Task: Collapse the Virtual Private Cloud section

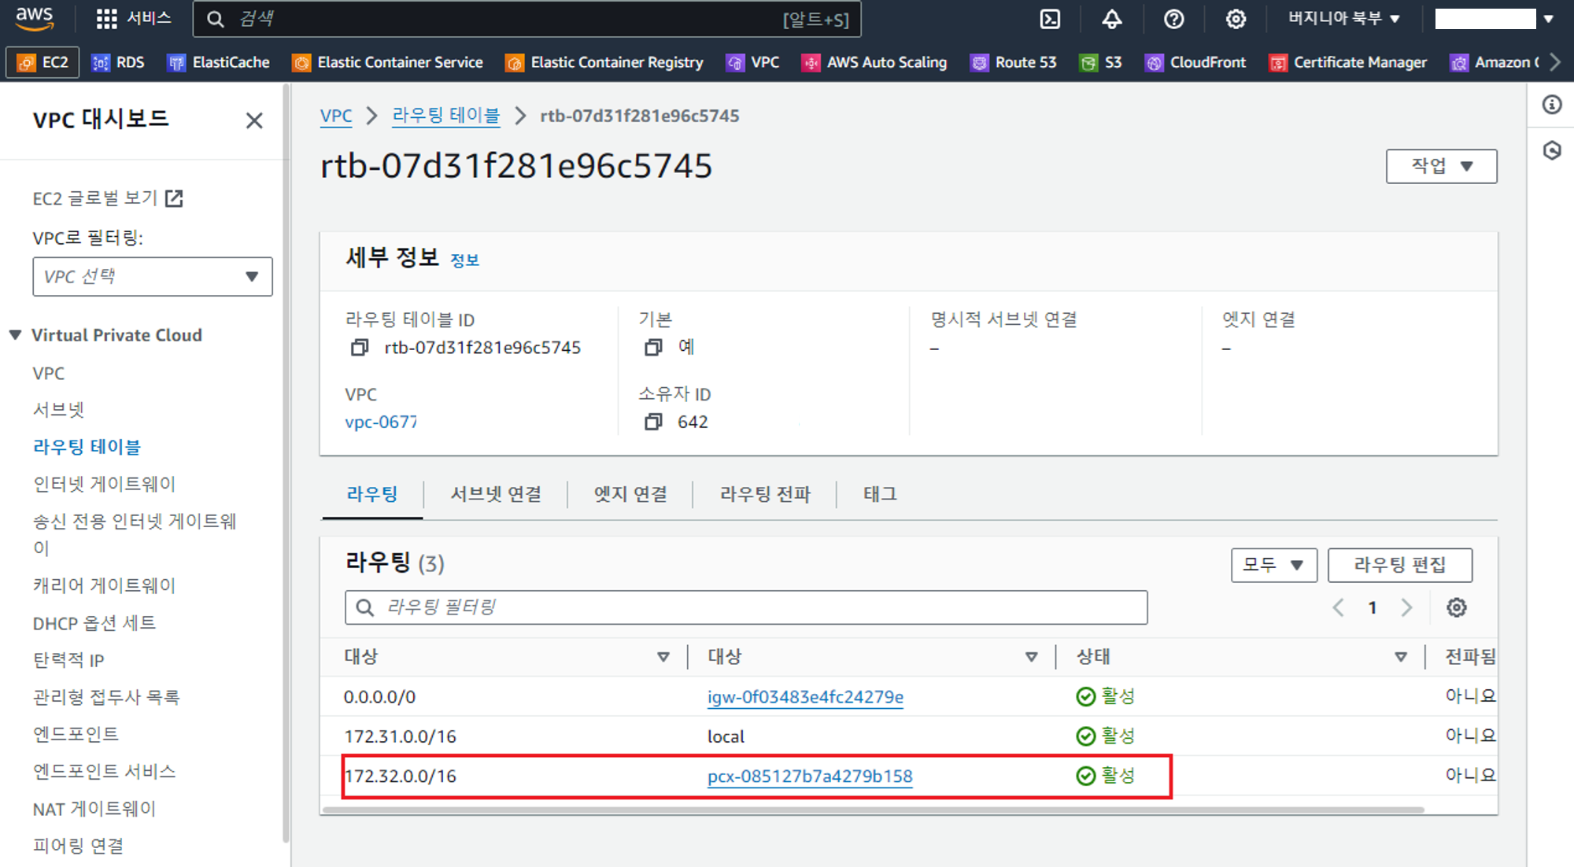Action: point(16,335)
